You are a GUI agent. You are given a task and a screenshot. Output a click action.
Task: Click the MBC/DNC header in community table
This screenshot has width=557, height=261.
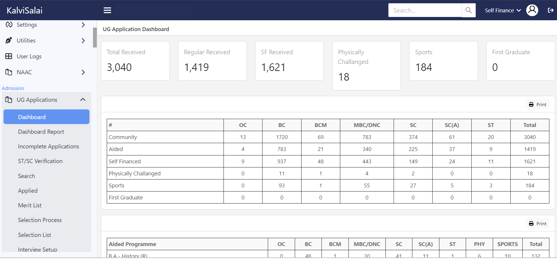[x=367, y=125]
